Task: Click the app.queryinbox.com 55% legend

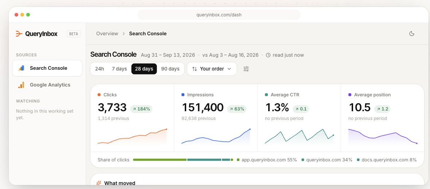Action: (x=267, y=160)
